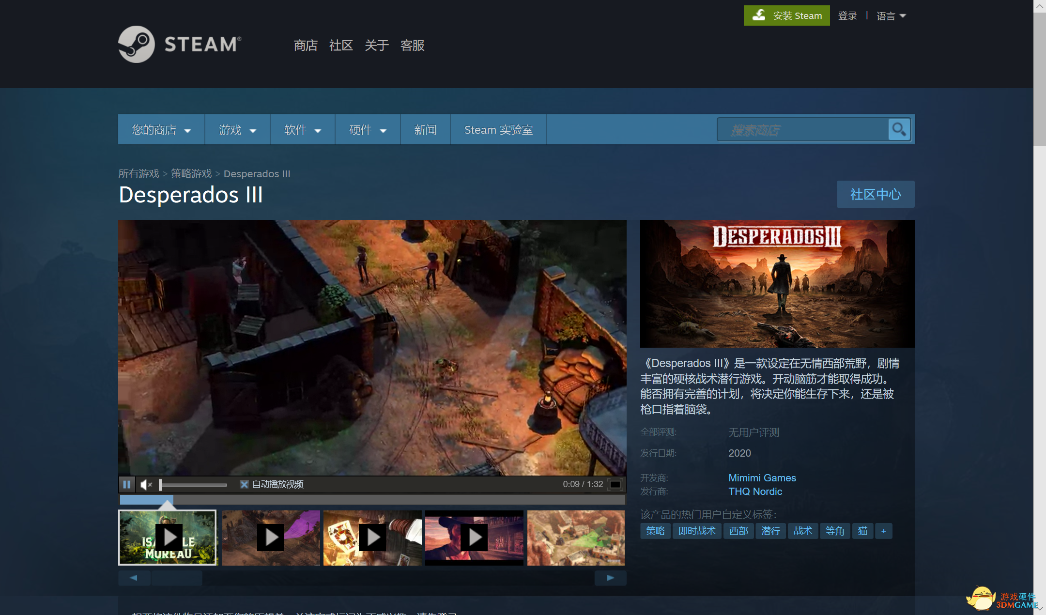This screenshot has width=1046, height=615.
Task: Open 客服 support menu item
Action: click(413, 45)
